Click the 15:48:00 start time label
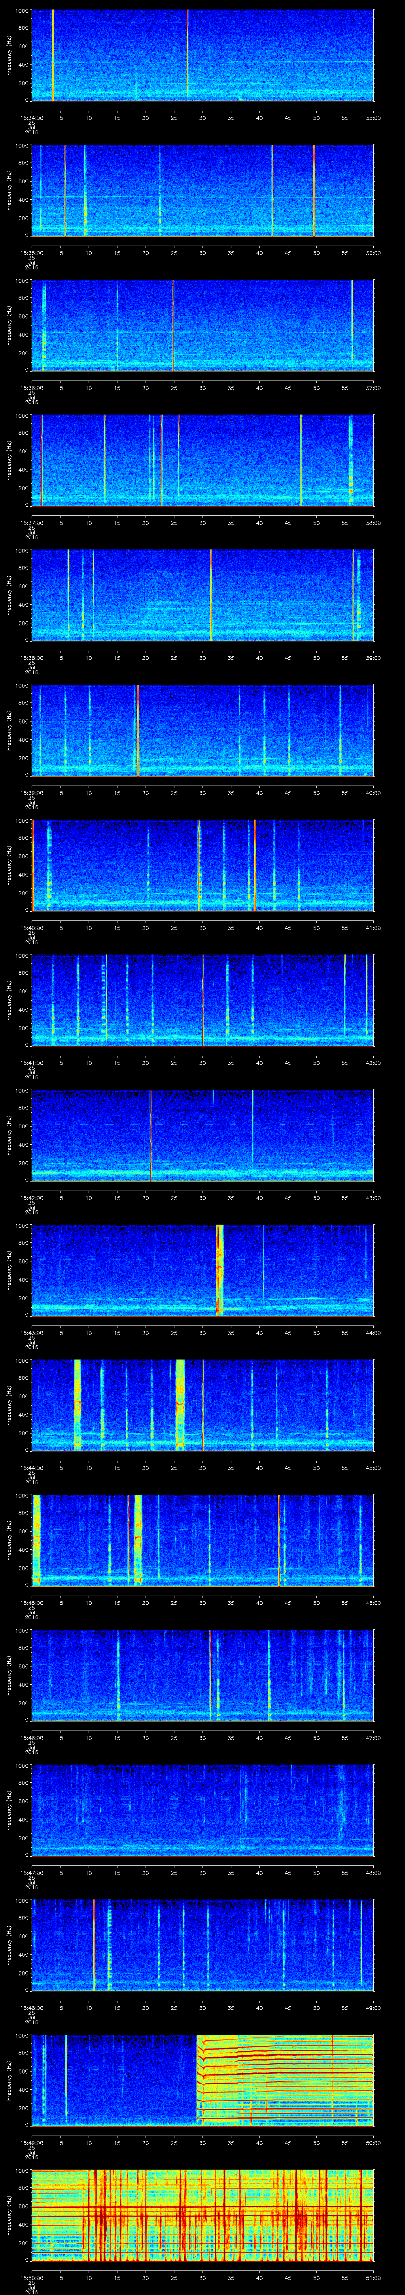This screenshot has height=2295, width=405. pyautogui.click(x=31, y=2008)
